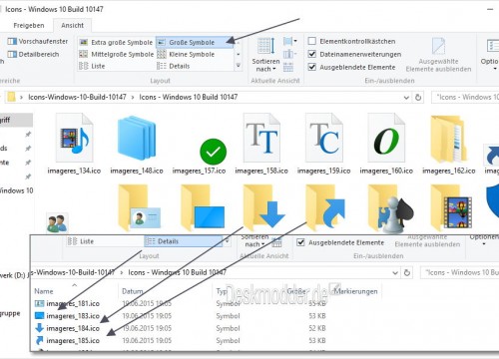The width and height of the screenshot is (499, 359).
Task: Sort by the Name column header
Action: coord(44,291)
